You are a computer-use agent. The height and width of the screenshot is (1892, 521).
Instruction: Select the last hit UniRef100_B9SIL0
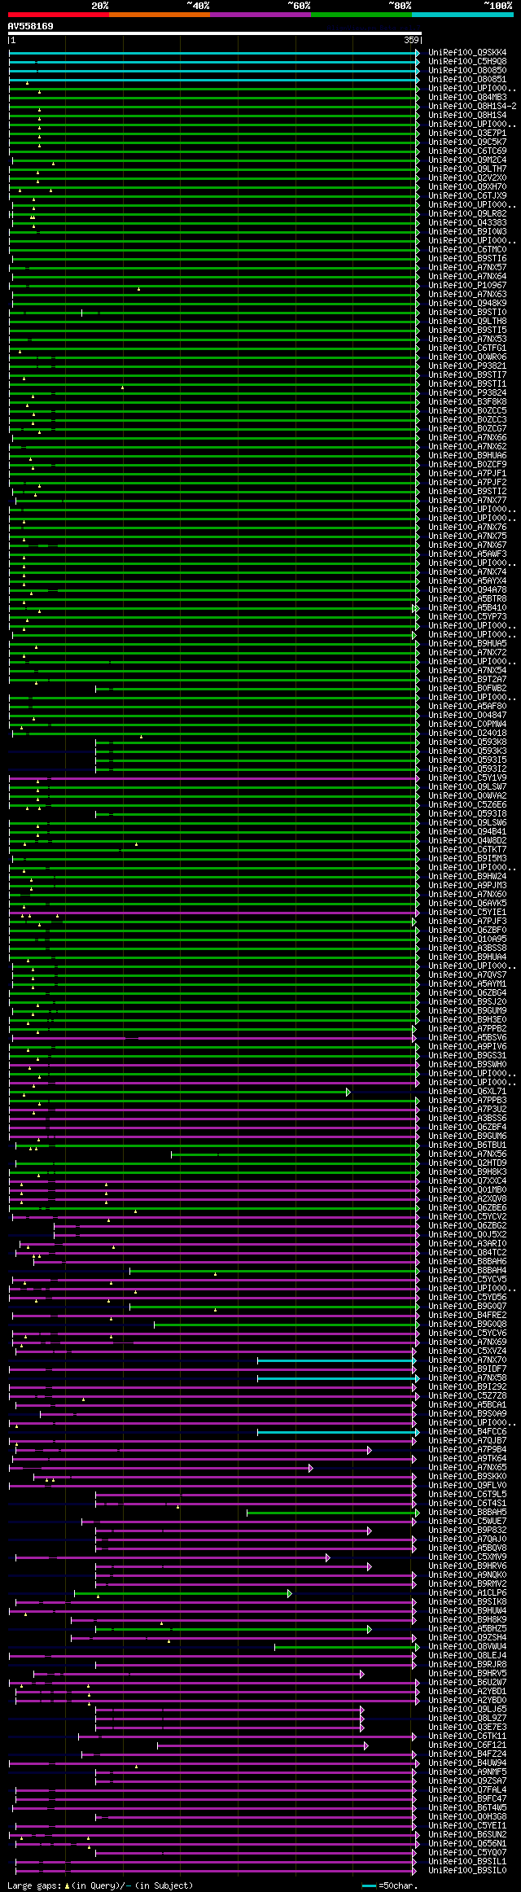pyautogui.click(x=467, y=1871)
